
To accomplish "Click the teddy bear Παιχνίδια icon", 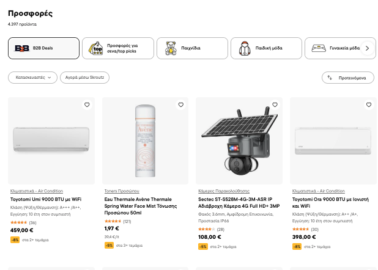I will pos(171,48).
